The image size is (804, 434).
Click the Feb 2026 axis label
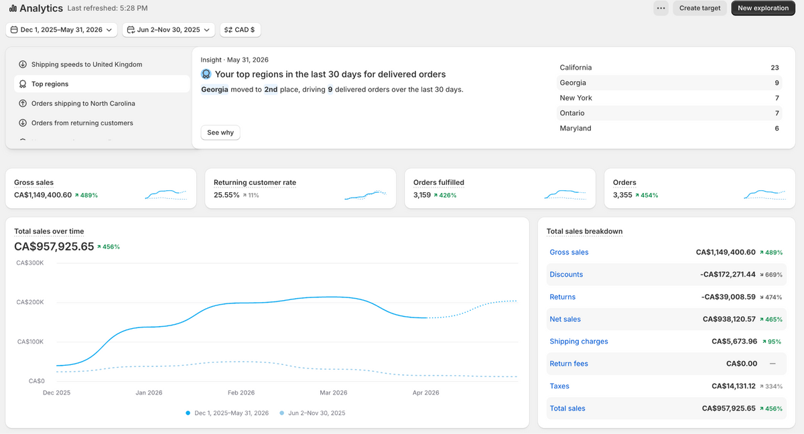coord(241,393)
